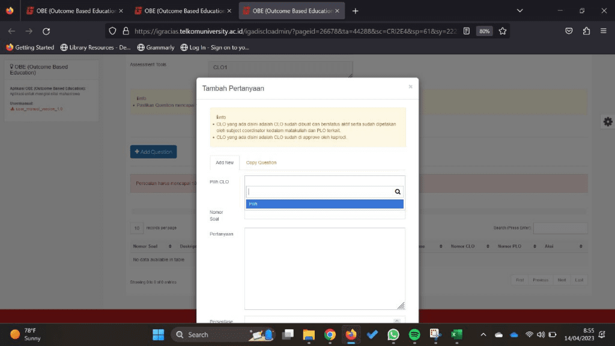Open the records per page selector
Image resolution: width=615 pixels, height=346 pixels.
pos(137,228)
